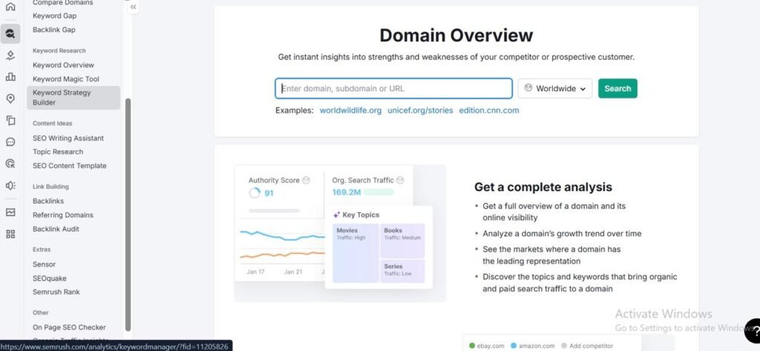Image resolution: width=760 pixels, height=351 pixels.
Task: Click the chat bubble icon in left rail
Action: pyautogui.click(x=10, y=141)
